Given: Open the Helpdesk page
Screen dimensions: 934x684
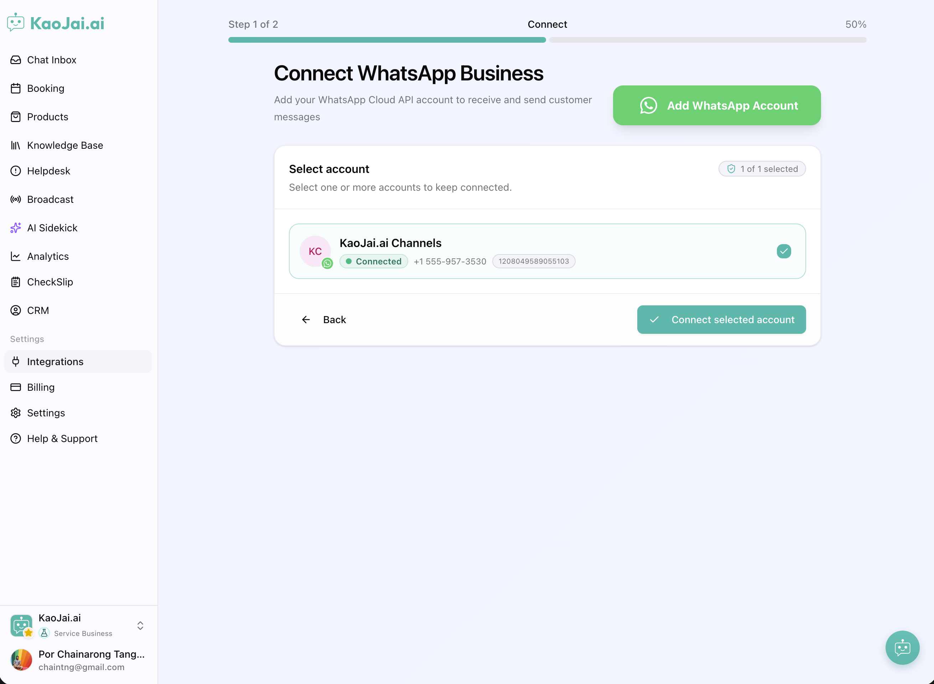Looking at the screenshot, I should click(x=78, y=171).
